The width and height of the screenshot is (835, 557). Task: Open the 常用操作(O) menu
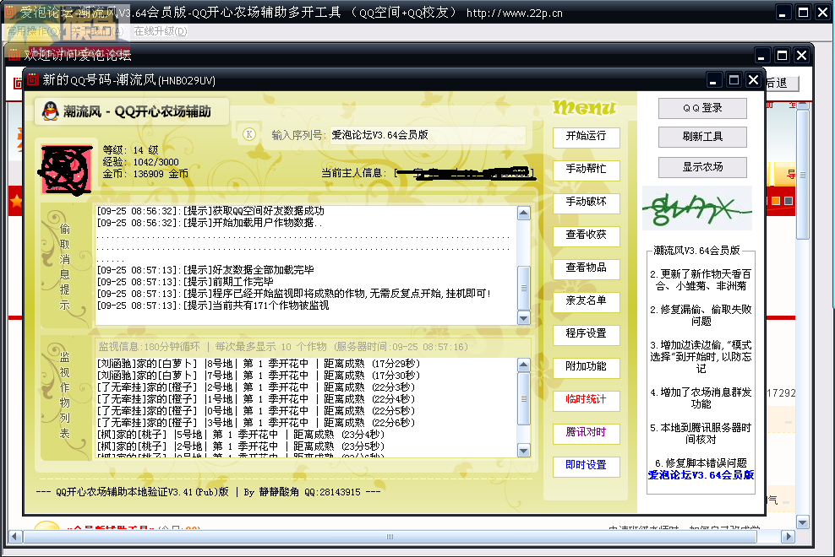(x=34, y=31)
